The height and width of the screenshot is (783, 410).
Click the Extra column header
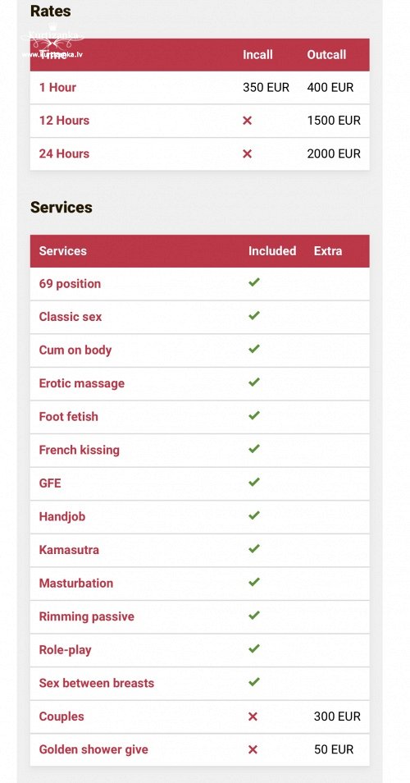[328, 250]
